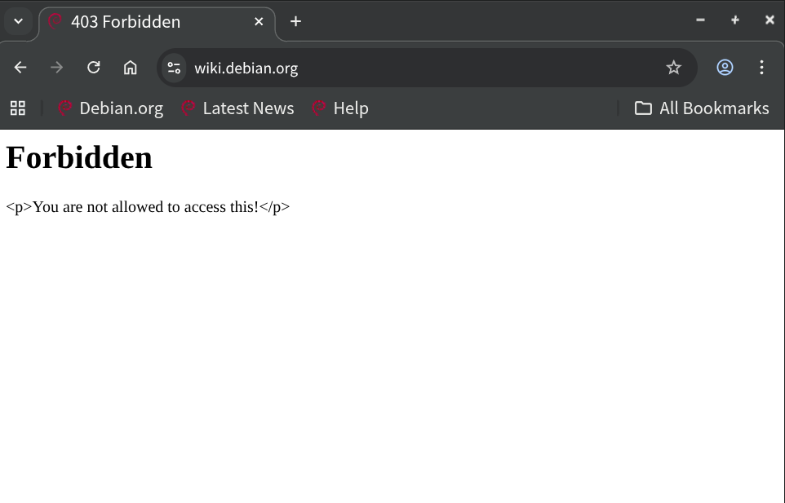Open the Help bookmark
This screenshot has height=503, width=785.
340,108
